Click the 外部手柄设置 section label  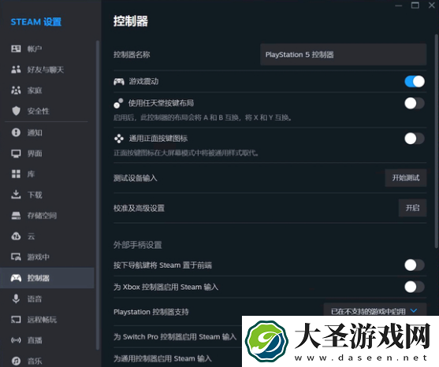pyautogui.click(x=137, y=245)
